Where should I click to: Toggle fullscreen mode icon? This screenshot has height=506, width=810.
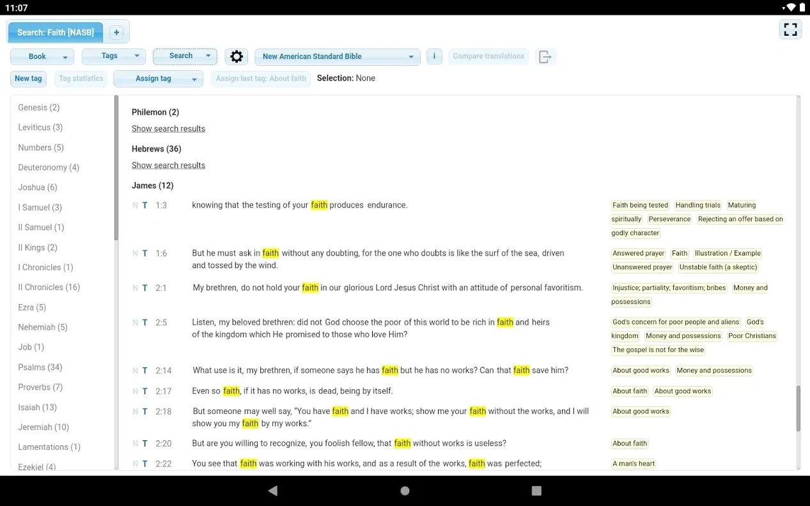tap(790, 29)
